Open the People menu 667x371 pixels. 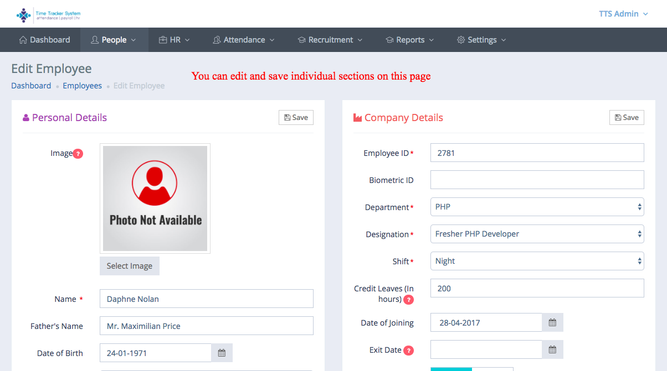pyautogui.click(x=114, y=40)
